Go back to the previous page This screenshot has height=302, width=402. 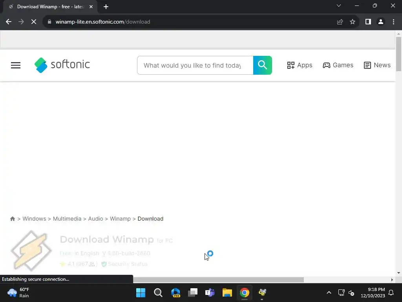click(9, 22)
